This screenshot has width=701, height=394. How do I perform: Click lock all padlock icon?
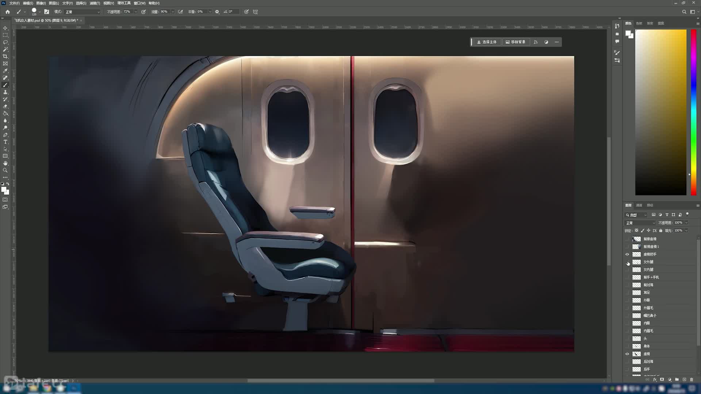coord(661,231)
